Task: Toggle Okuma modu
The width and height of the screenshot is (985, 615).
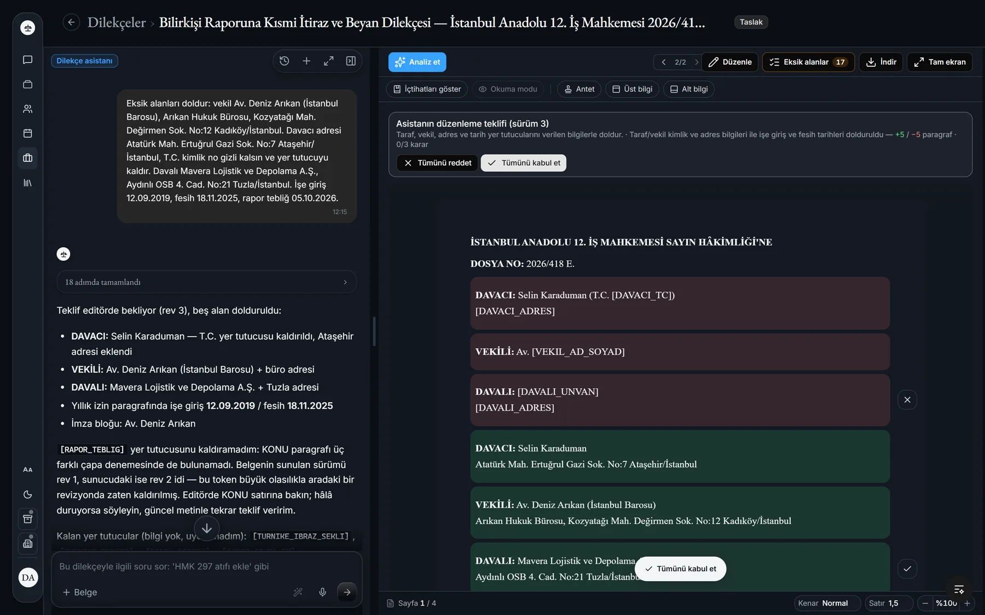Action: click(x=508, y=89)
